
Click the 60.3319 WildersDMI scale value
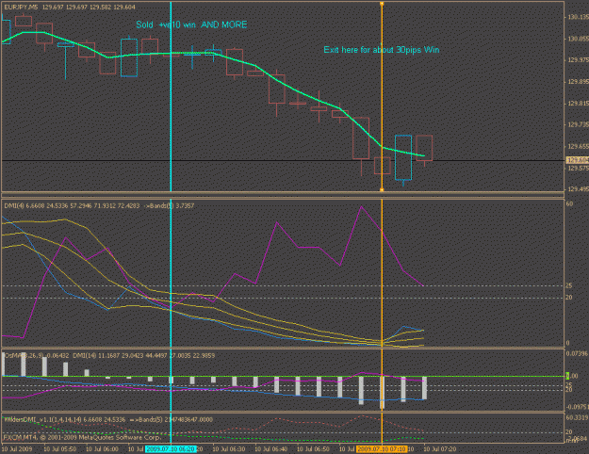point(577,417)
